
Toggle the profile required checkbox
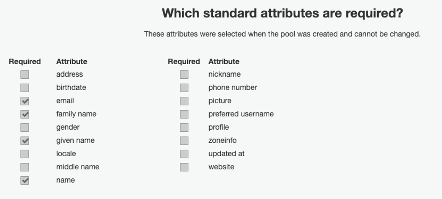point(184,127)
